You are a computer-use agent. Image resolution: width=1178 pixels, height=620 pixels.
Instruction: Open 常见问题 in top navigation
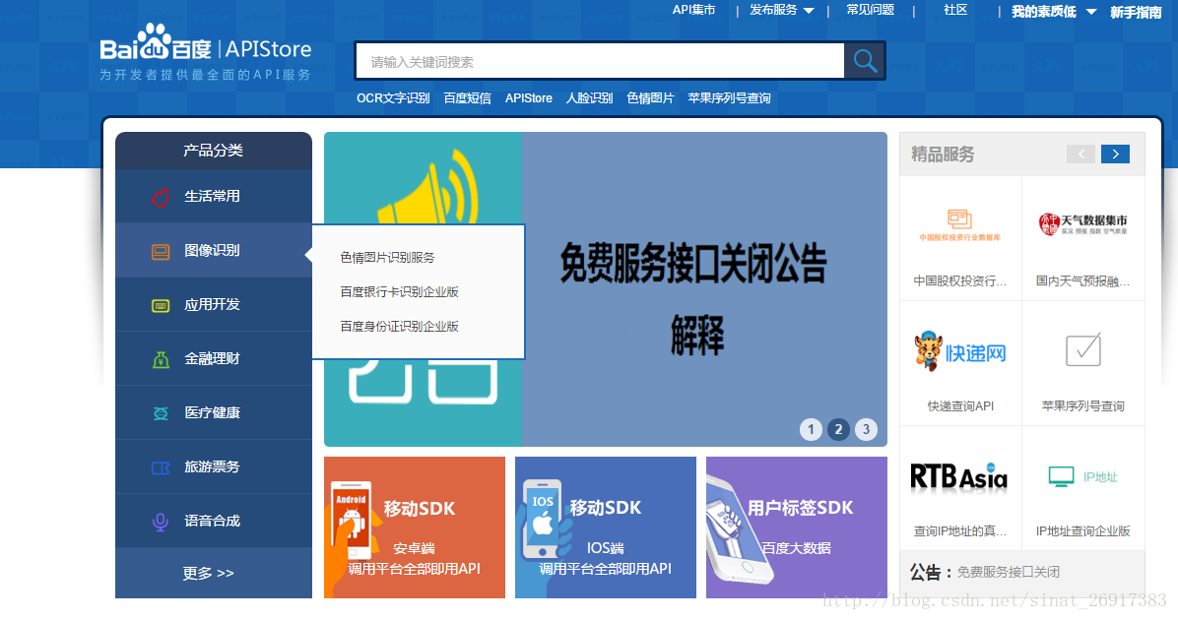pyautogui.click(x=870, y=10)
